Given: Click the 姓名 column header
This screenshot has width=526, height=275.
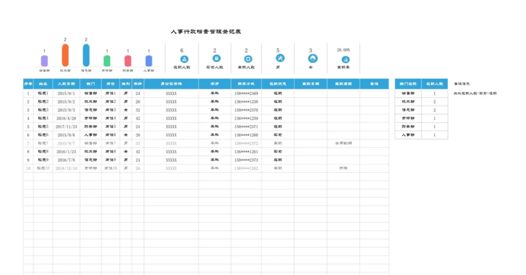Looking at the screenshot, I should pos(43,84).
